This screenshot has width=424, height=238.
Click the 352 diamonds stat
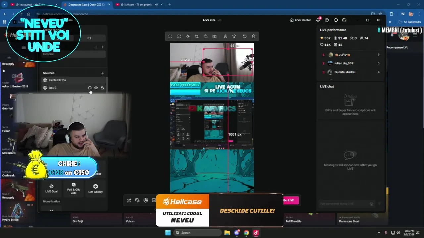(x=325, y=38)
